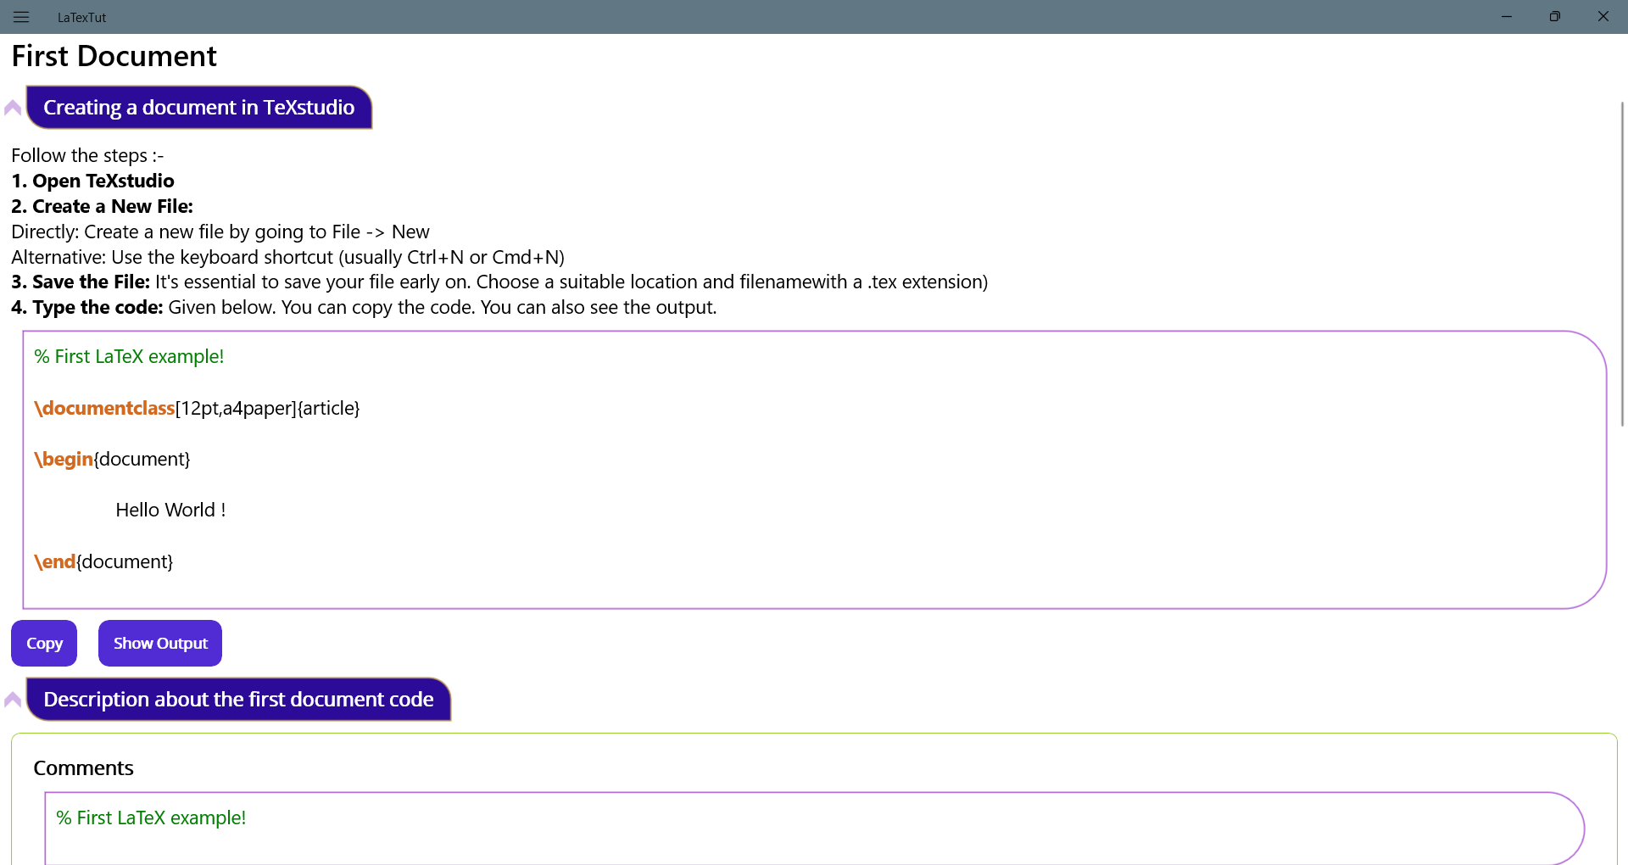Click the '% First LaTeX example!' text under Comments

[151, 818]
